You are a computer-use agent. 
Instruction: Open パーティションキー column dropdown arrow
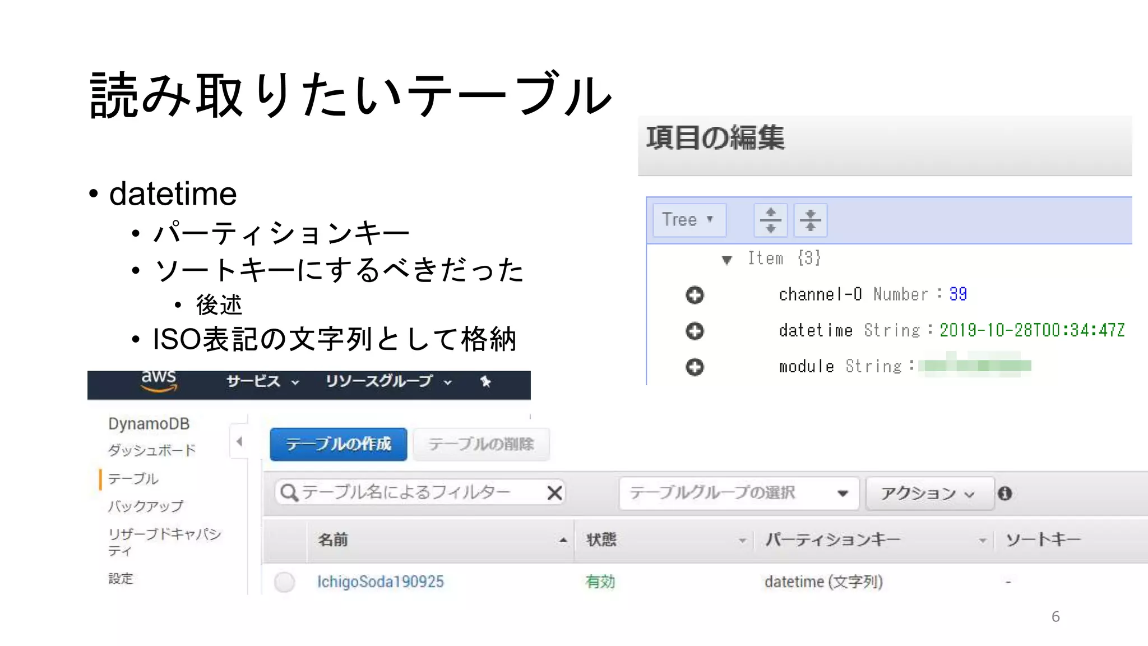982,541
